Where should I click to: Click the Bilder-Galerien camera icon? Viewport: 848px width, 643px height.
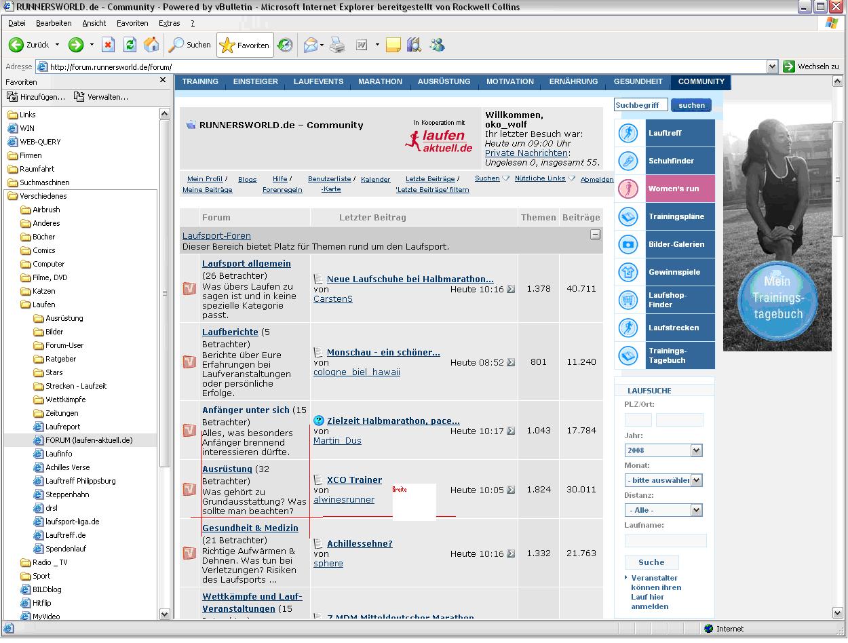629,244
